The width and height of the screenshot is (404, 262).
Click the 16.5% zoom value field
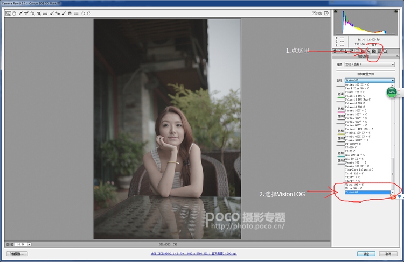click(21, 244)
